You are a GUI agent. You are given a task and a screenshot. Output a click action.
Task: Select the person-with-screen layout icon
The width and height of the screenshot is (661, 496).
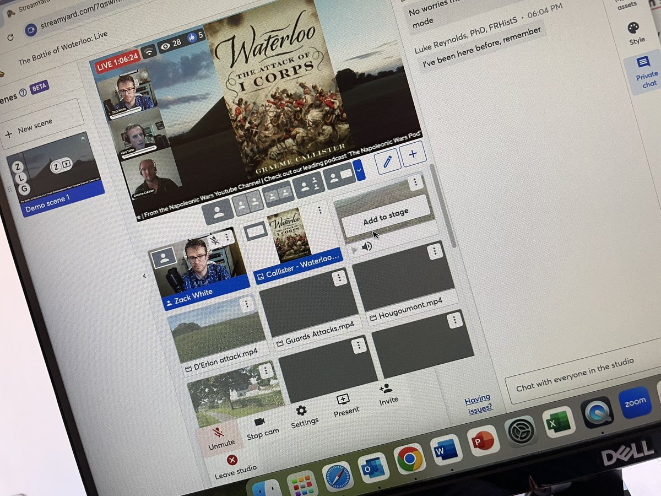pyautogui.click(x=339, y=176)
